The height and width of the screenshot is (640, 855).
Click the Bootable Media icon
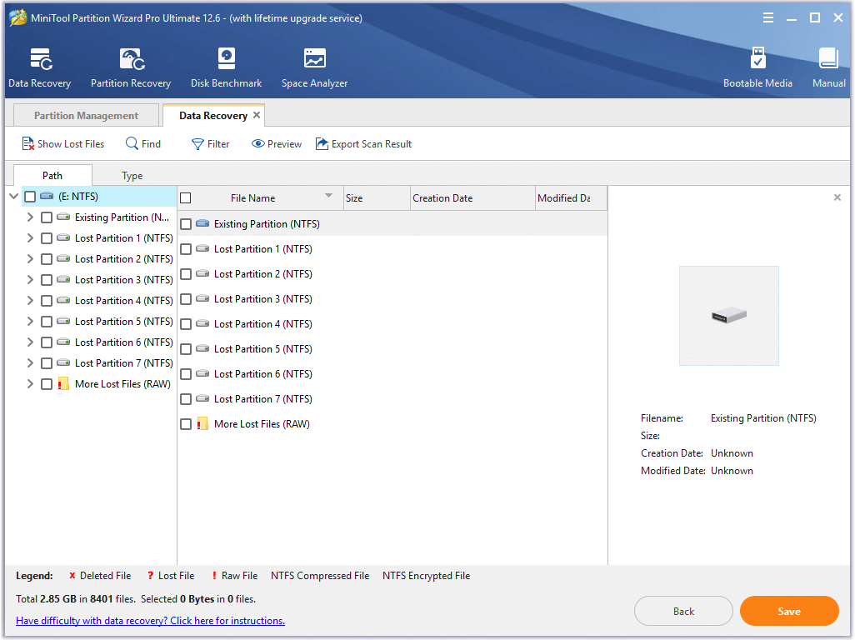point(757,57)
